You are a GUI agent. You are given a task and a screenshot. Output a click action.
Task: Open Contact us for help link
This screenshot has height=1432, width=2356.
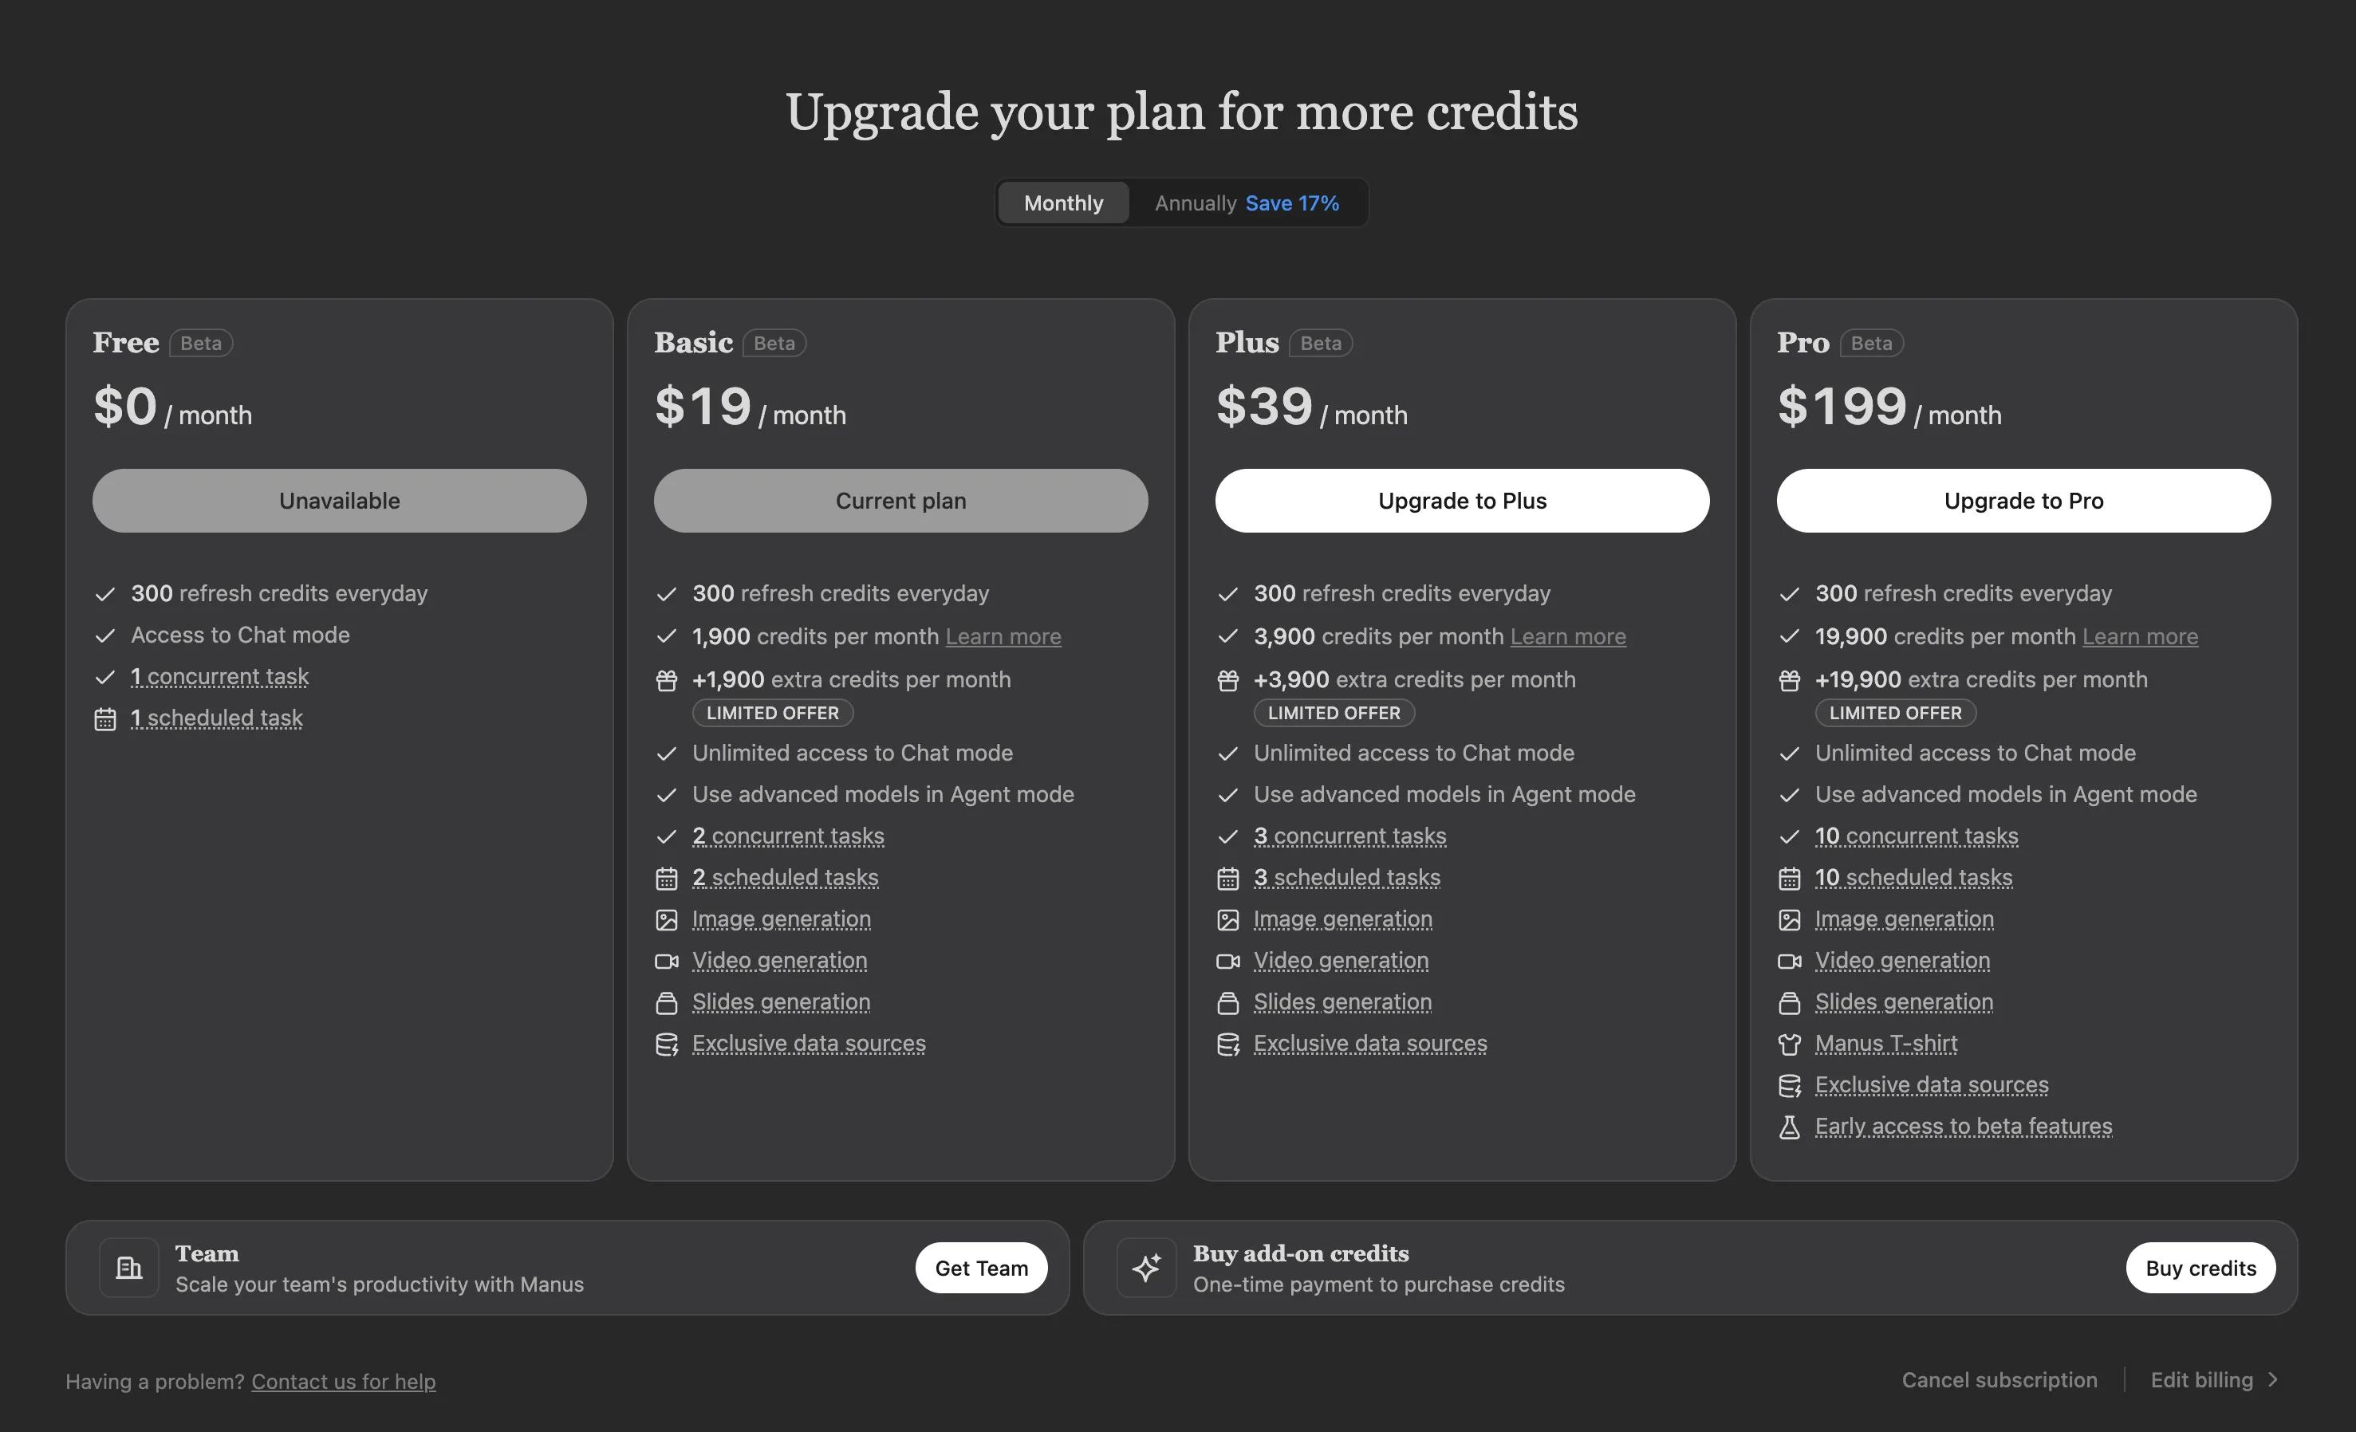coord(343,1381)
